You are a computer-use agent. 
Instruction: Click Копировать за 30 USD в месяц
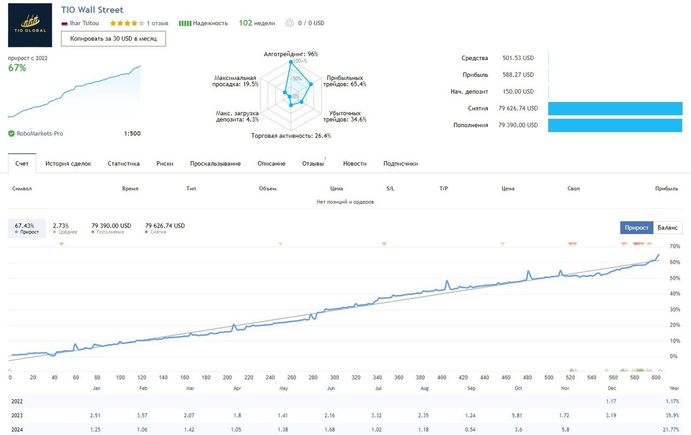114,39
